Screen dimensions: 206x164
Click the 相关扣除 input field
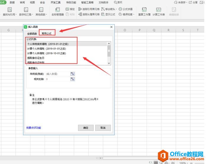tap(58, 79)
